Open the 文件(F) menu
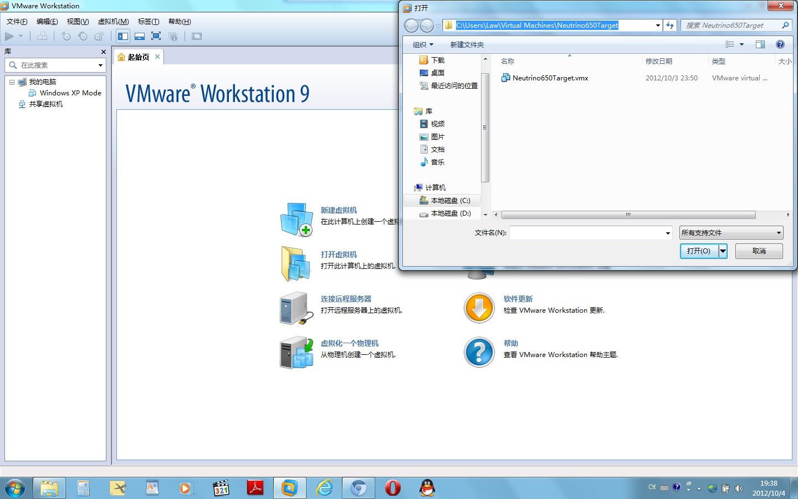Viewport: 798px width, 499px height. 17,22
